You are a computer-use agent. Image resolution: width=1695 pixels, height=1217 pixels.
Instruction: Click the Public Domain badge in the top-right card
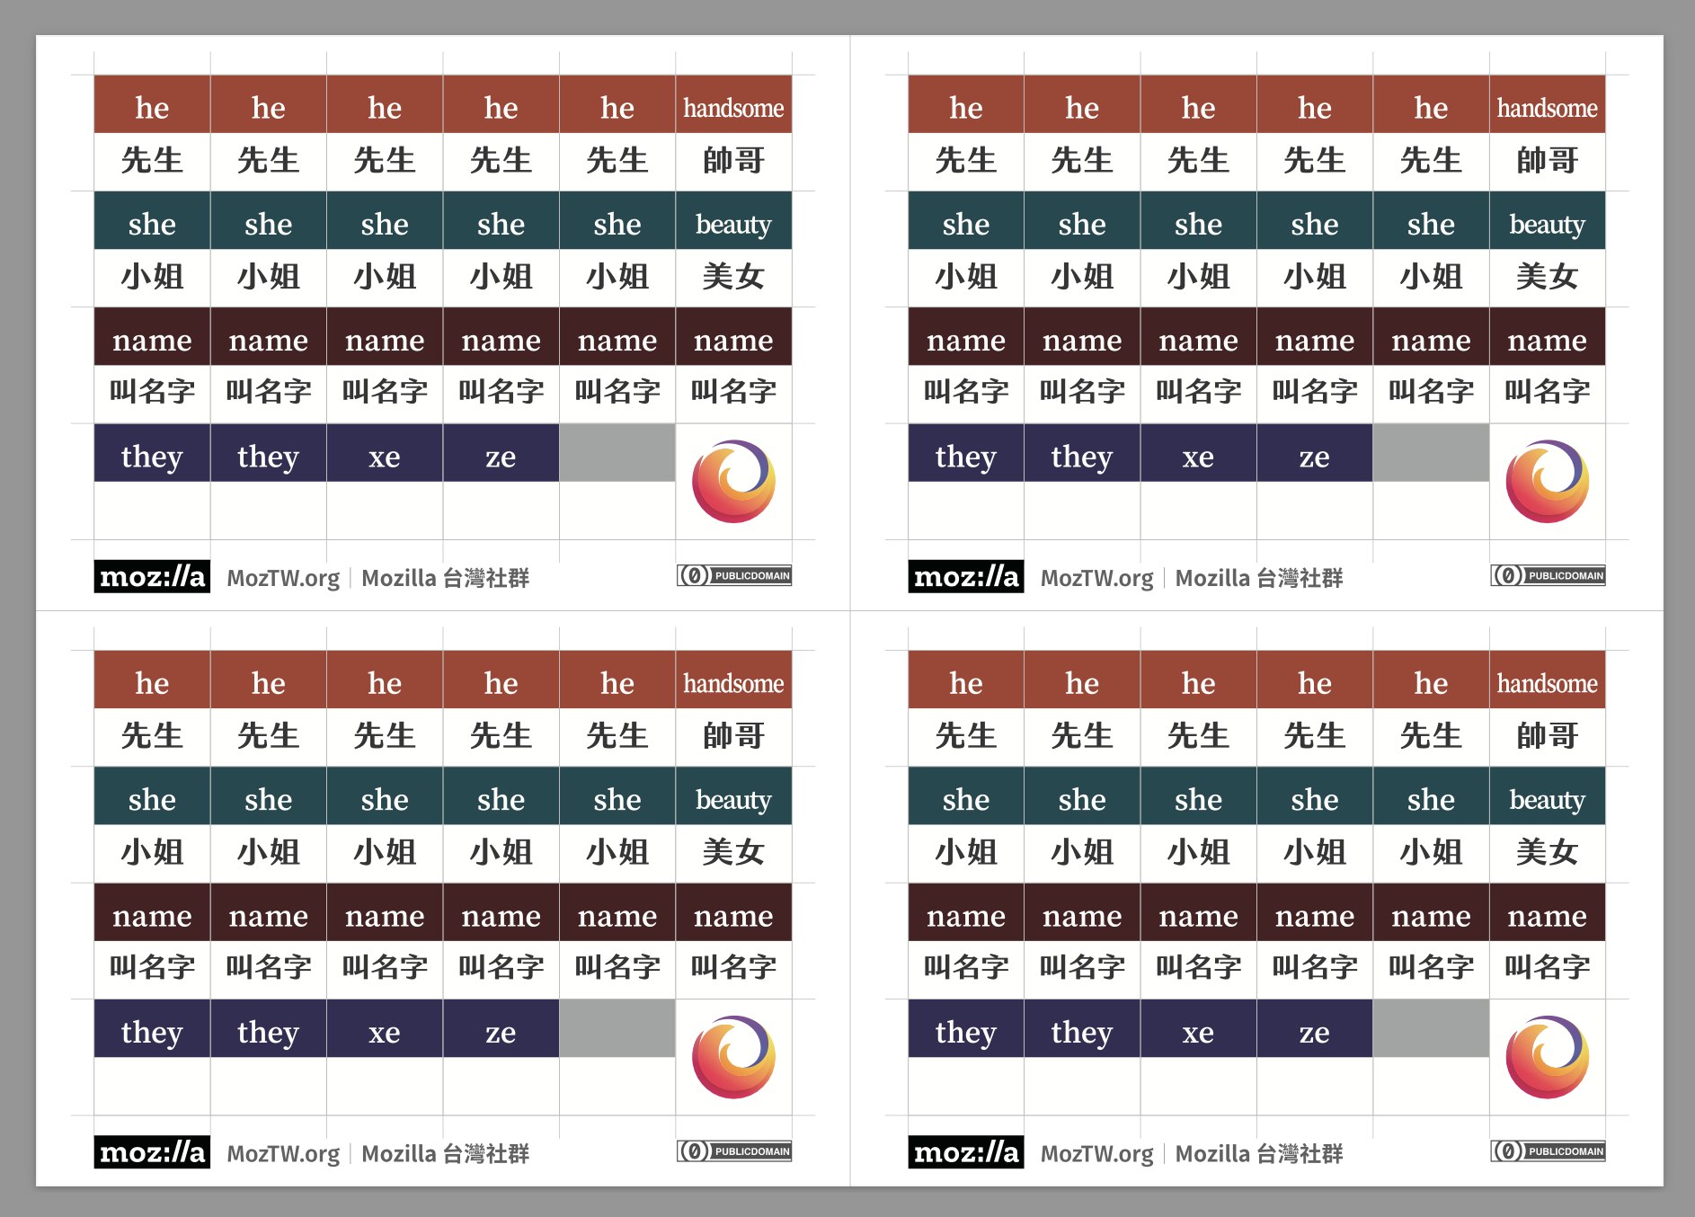[x=1548, y=575]
